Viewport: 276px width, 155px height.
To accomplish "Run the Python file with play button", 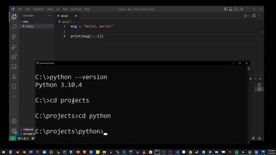I will [x=245, y=16].
